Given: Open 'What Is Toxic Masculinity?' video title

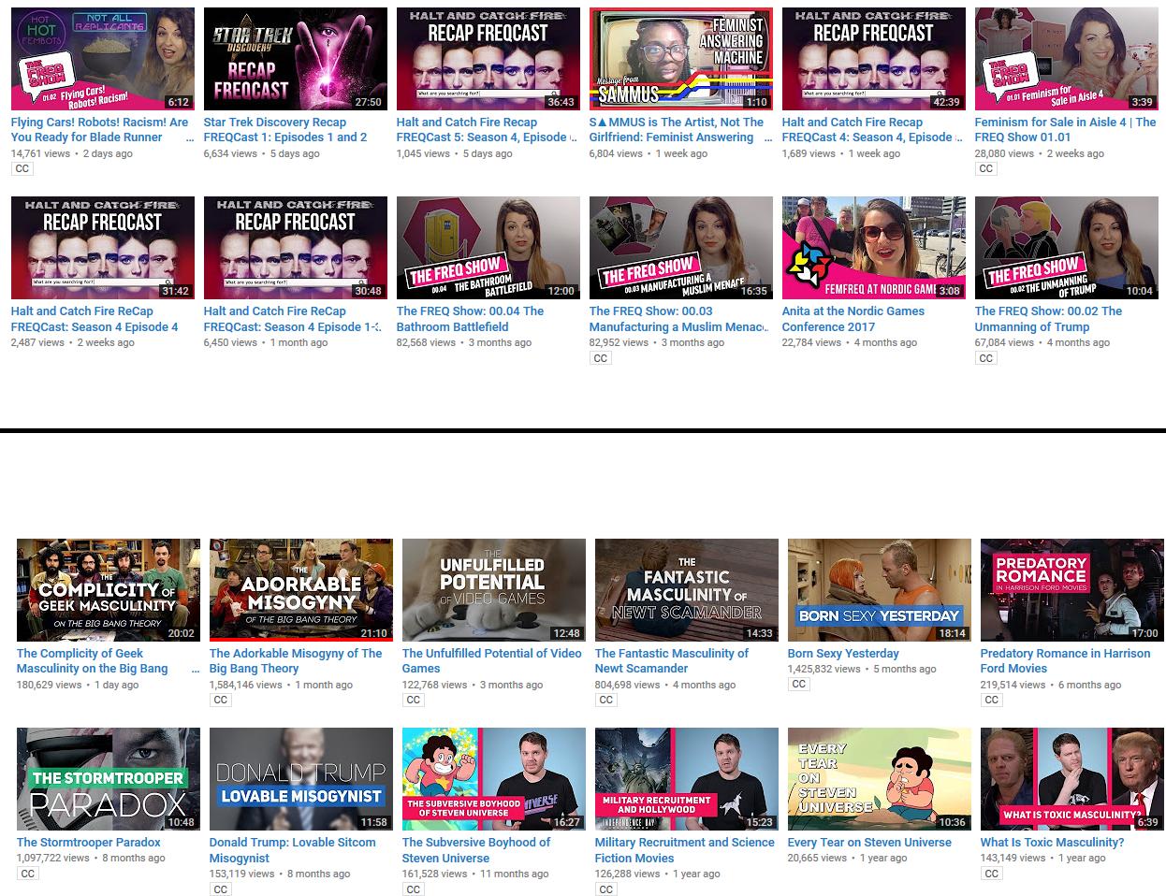Looking at the screenshot, I should coord(1052,843).
